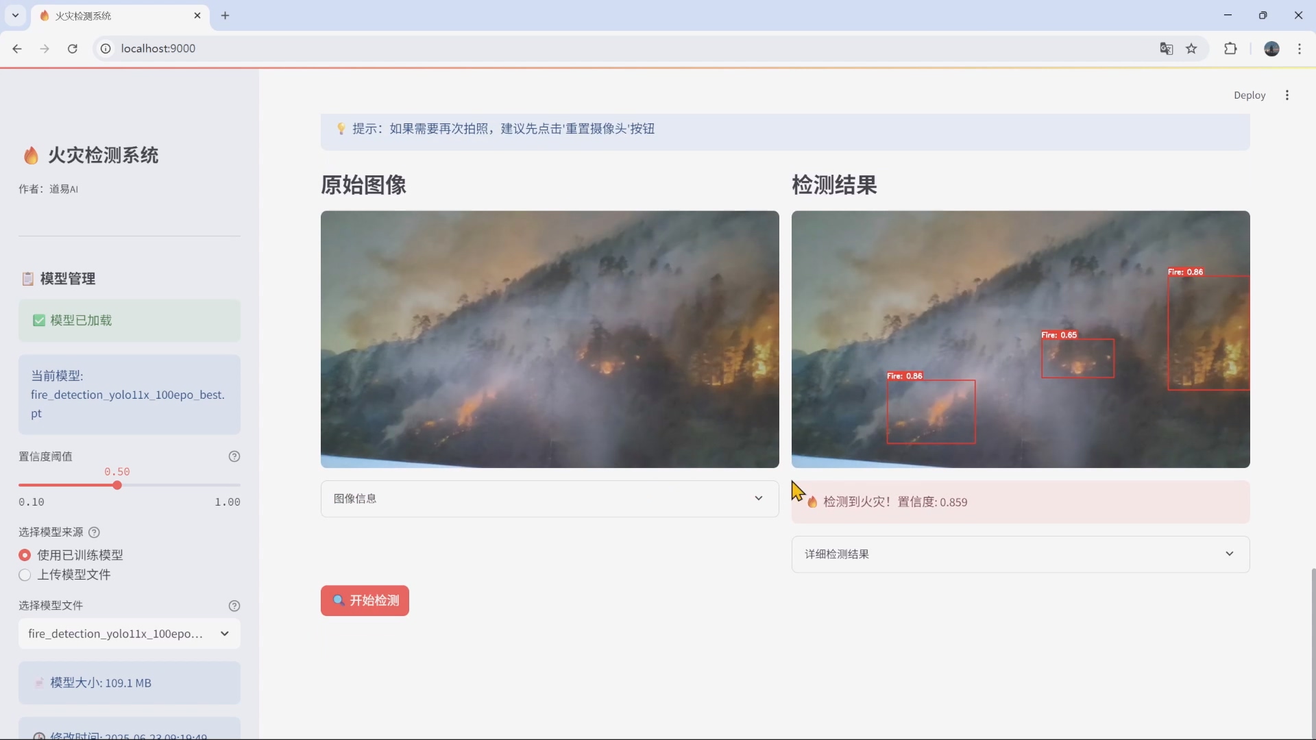Screen dimensions: 1316x740
Task: Click the localhost:9000 address bar
Action: click(x=158, y=49)
